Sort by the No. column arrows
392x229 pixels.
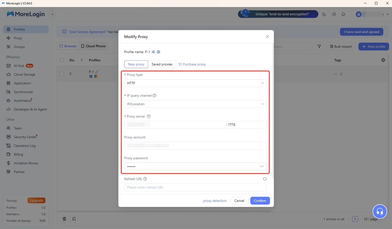82,60
